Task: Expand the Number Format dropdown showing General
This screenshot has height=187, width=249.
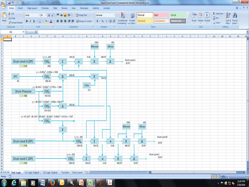Action: [114, 15]
